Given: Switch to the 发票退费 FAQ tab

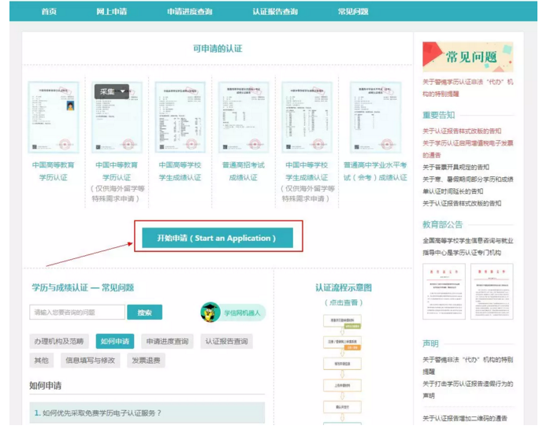Looking at the screenshot, I should [146, 360].
